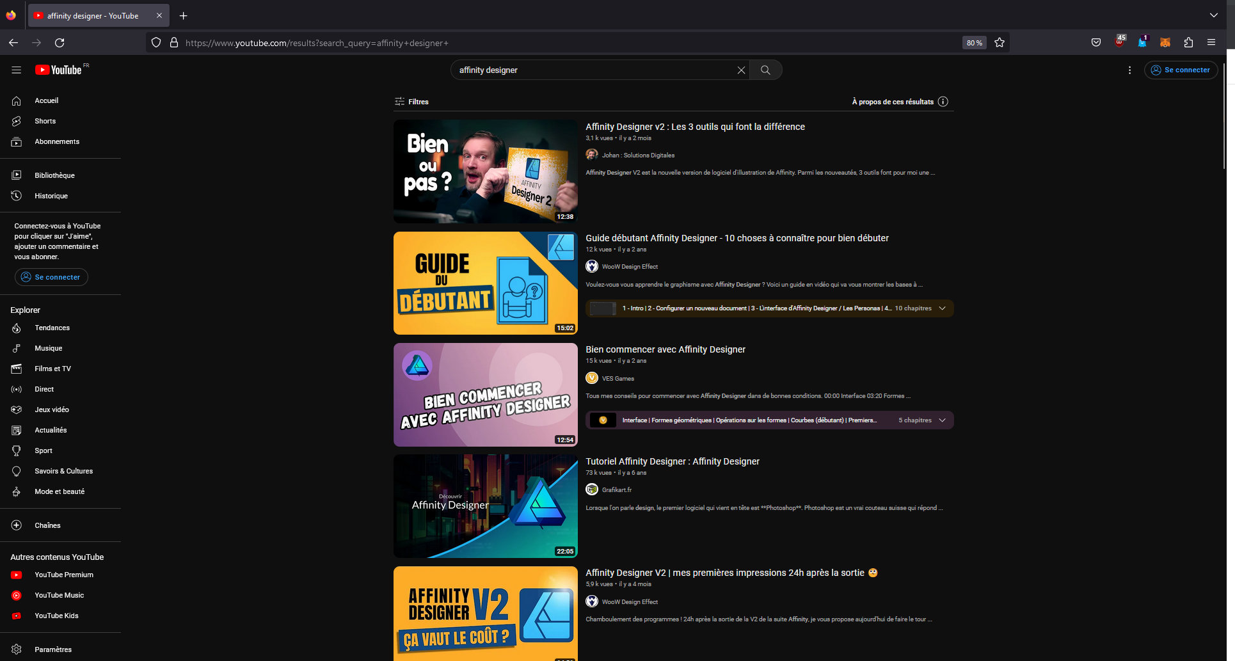Image resolution: width=1235 pixels, height=661 pixels.
Task: Reload the page via the refresh icon
Action: 60,42
